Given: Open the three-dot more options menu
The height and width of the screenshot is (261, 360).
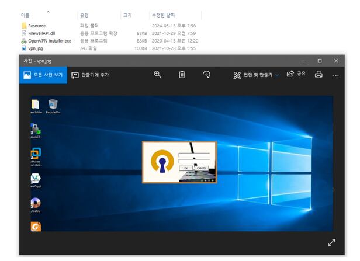Looking at the screenshot, I should coord(335,75).
